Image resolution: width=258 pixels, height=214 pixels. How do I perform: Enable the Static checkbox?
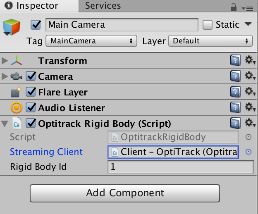[x=207, y=25]
